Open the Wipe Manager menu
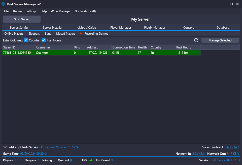The height and width of the screenshot is (165, 242). (x=61, y=11)
